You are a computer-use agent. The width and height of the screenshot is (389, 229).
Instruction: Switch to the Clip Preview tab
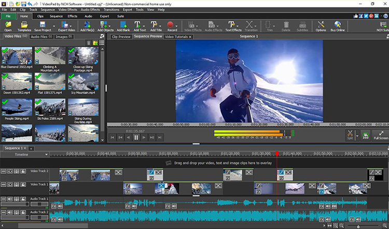click(x=121, y=37)
